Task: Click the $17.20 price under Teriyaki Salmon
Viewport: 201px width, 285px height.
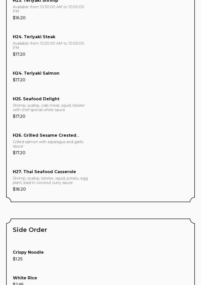Action: pyautogui.click(x=19, y=80)
